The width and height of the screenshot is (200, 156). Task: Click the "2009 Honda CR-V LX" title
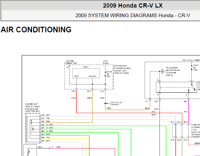[133, 6]
